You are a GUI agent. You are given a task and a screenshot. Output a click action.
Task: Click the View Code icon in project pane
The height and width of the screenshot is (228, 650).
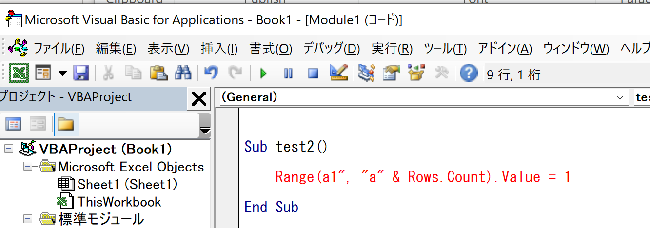tap(13, 125)
